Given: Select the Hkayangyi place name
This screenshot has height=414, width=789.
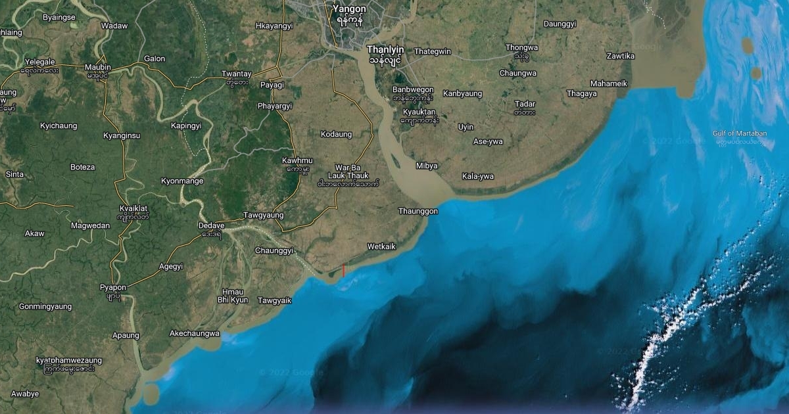Looking at the screenshot, I should click(274, 26).
